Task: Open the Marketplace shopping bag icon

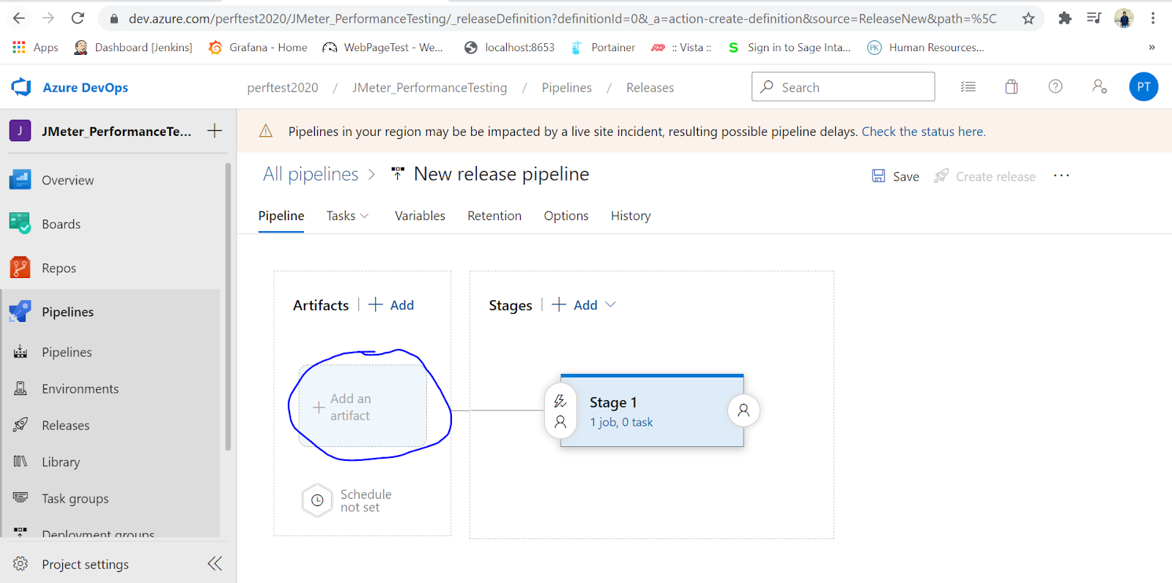Action: coord(1012,87)
